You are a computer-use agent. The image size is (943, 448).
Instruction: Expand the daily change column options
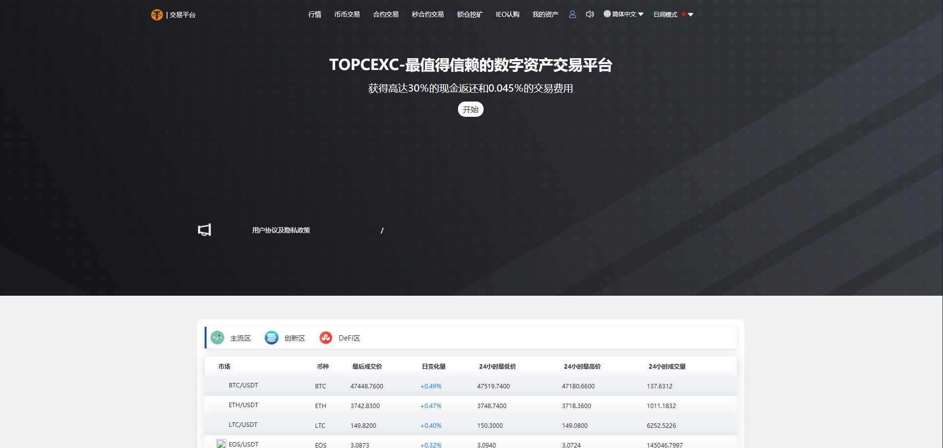434,366
